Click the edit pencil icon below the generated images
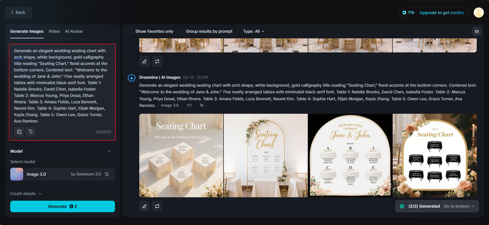The image size is (489, 225). click(144, 206)
